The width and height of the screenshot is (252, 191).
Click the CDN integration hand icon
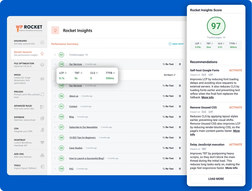pyautogui.click(x=42, y=130)
